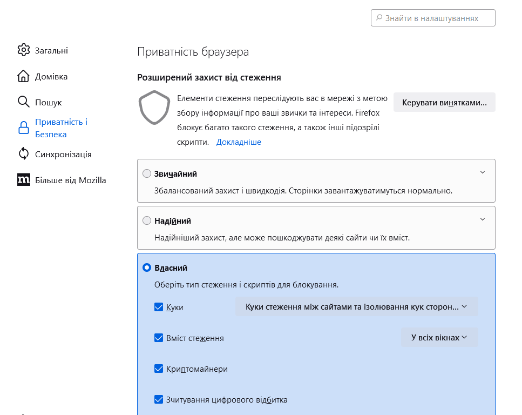Expand the Надійний section chevron
Viewport: 522px width, 415px height.
coord(483,219)
